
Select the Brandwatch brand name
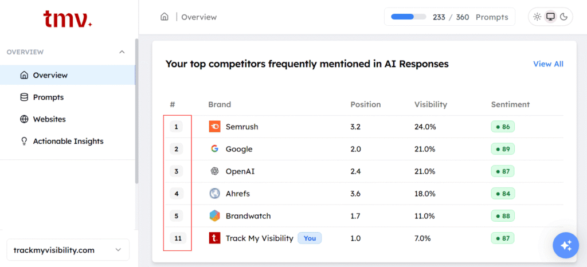coord(248,216)
